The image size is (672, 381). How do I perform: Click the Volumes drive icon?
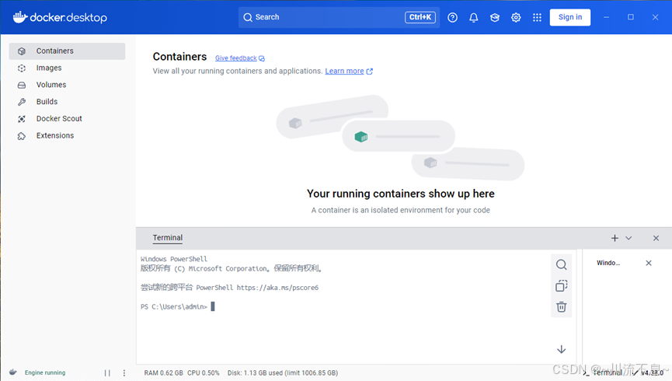point(22,85)
